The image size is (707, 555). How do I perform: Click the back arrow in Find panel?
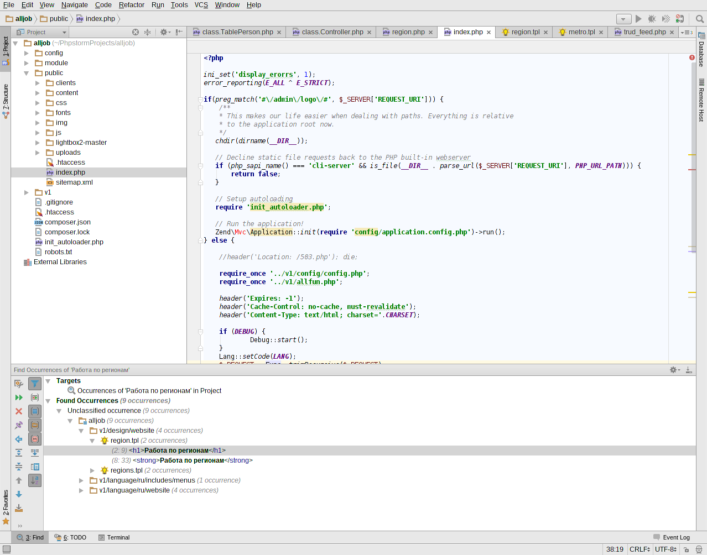(x=19, y=439)
